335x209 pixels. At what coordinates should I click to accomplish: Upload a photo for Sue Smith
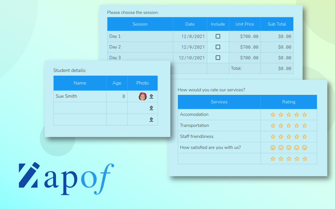click(151, 96)
